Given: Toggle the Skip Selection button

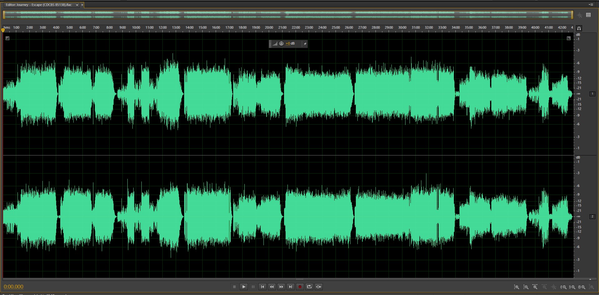Looking at the screenshot, I should [x=318, y=287].
